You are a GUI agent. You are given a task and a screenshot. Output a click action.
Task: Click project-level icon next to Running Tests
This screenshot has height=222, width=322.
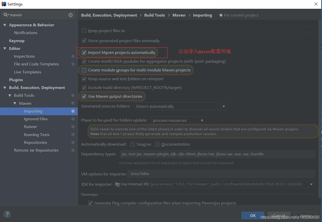[x=73, y=135]
